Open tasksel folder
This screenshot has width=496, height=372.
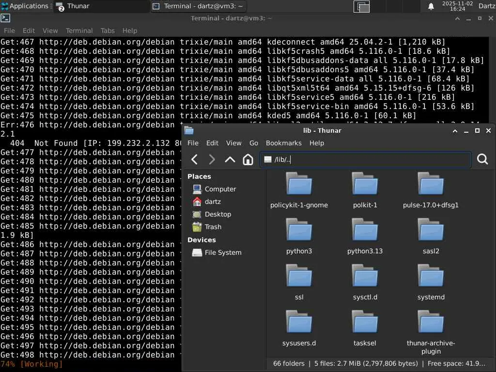pyautogui.click(x=365, y=328)
